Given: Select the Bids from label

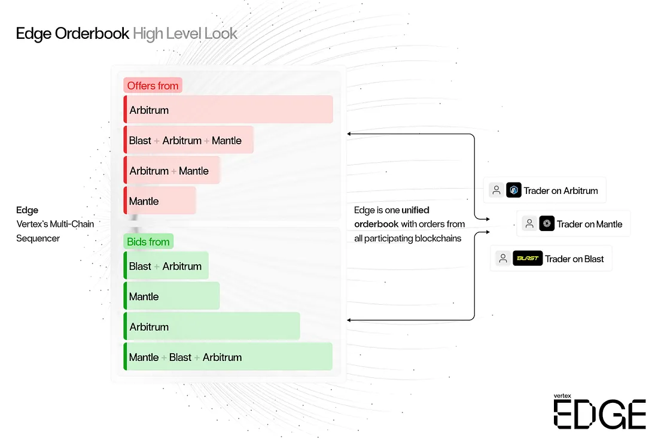Looking at the screenshot, I should coord(148,241).
